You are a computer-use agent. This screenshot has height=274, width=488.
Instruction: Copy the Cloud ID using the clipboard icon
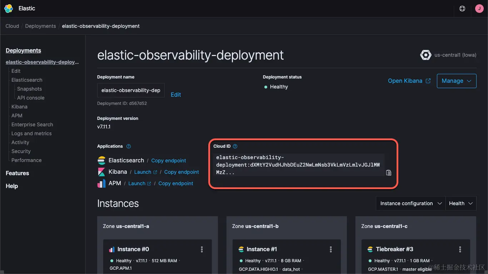pos(389,172)
